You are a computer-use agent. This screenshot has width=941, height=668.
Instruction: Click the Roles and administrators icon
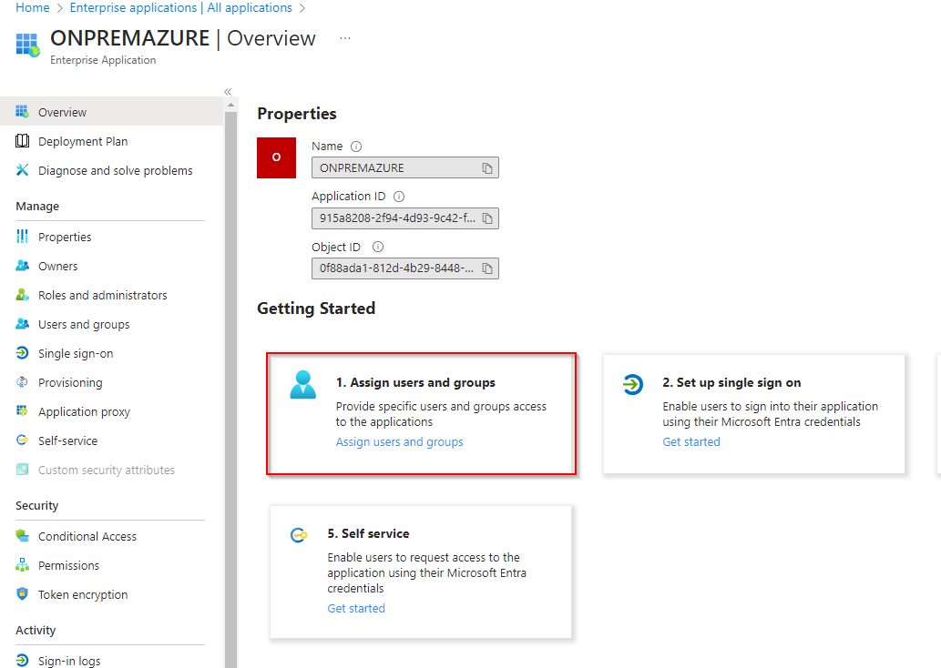tap(22, 295)
